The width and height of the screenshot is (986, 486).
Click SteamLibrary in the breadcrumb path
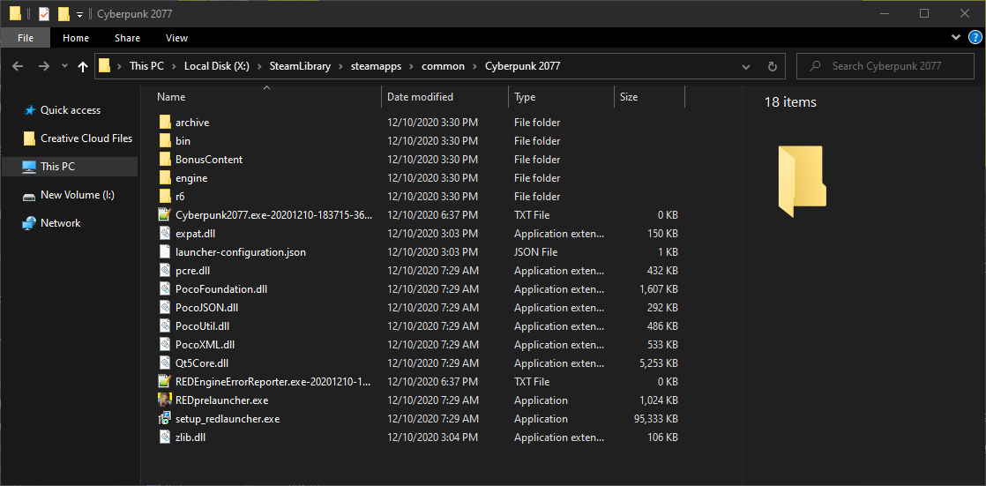(300, 66)
